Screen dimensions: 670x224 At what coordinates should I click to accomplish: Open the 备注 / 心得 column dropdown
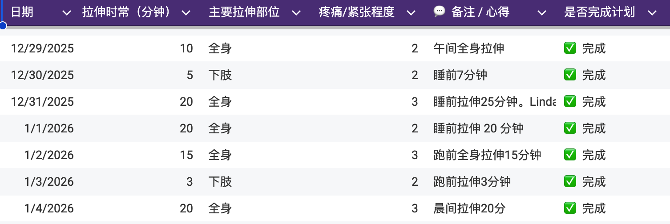(541, 13)
